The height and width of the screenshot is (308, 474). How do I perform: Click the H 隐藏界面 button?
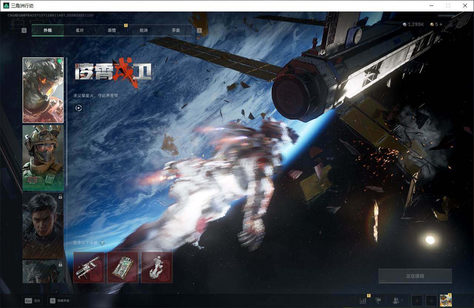[59, 301]
